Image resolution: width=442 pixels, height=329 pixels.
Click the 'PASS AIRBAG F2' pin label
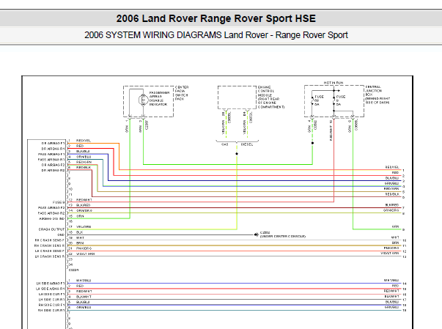pos(51,207)
